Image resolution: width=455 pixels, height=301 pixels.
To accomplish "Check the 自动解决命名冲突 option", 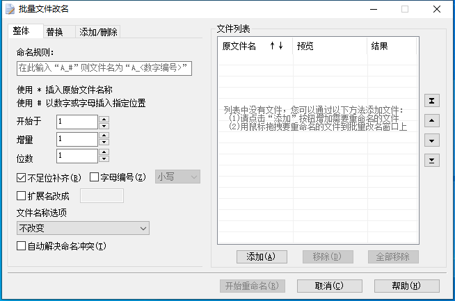I will click(x=20, y=246).
